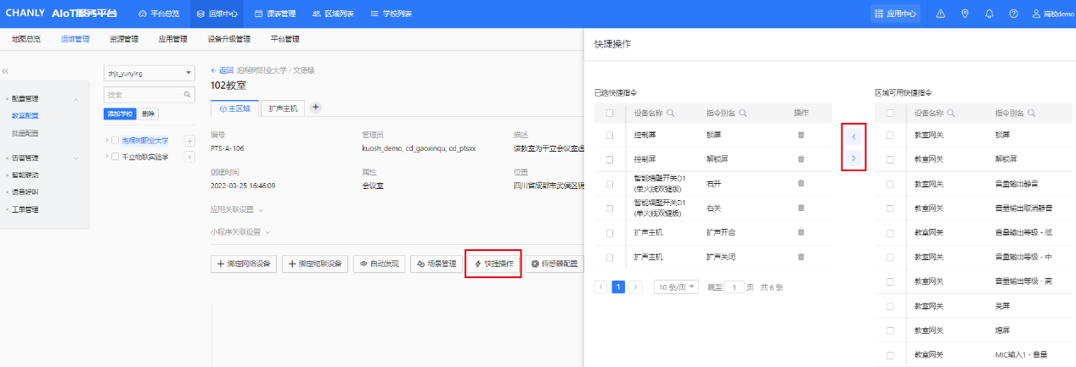This screenshot has height=367, width=1076.
Task: Open the map location pin icon
Action: click(x=965, y=14)
